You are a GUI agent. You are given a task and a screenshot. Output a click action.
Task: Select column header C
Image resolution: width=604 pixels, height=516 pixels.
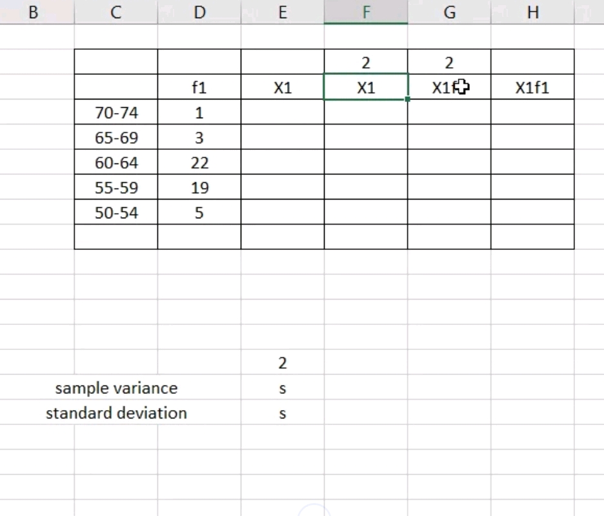[116, 12]
